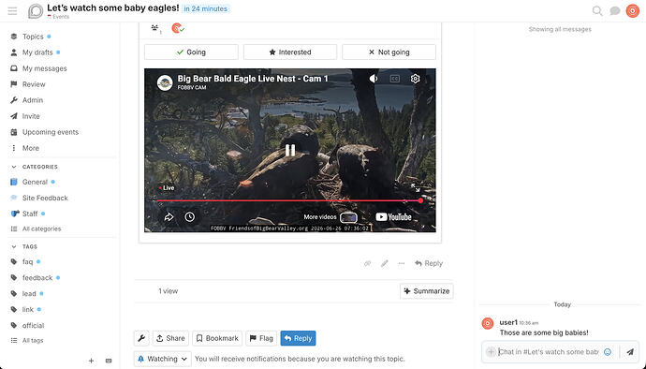Open the hamburger sidebar menu

tap(12, 10)
